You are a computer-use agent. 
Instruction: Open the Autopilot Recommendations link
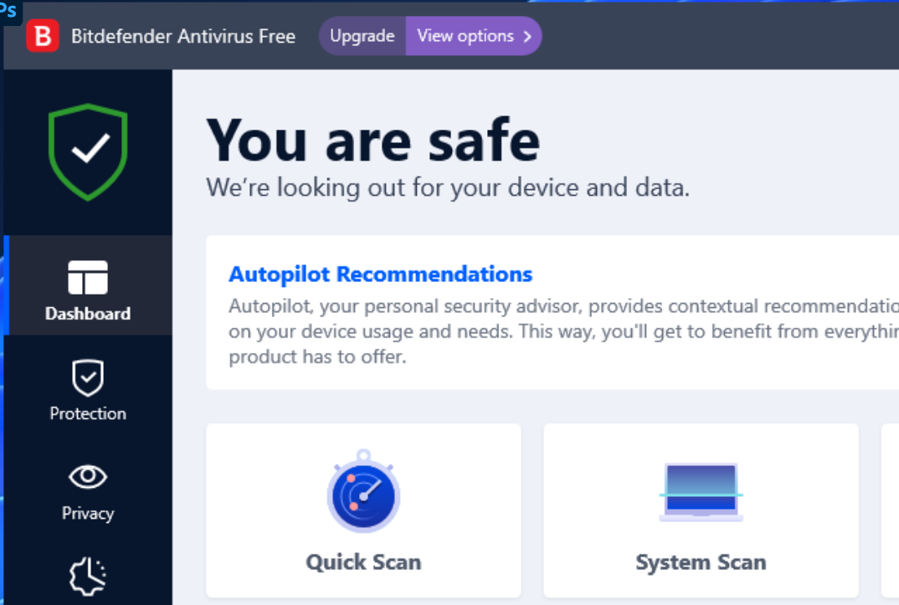[381, 274]
